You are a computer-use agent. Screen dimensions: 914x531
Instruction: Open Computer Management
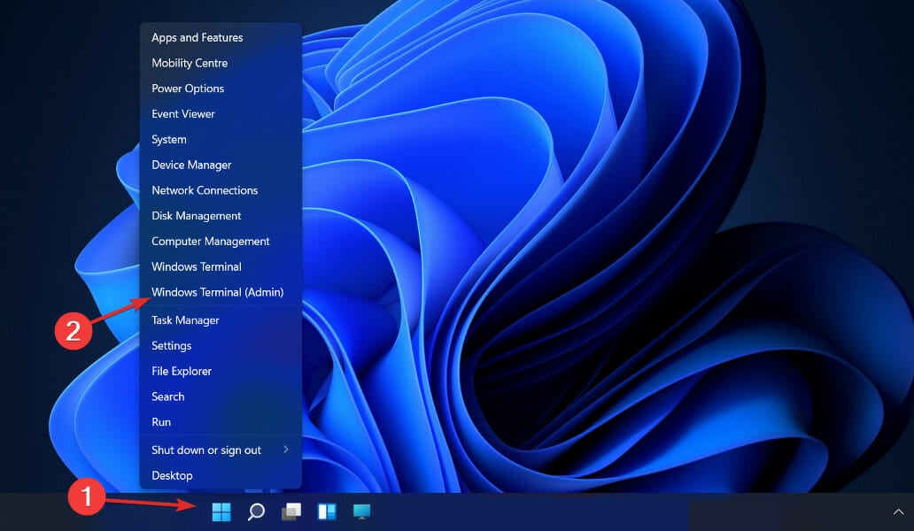point(210,241)
